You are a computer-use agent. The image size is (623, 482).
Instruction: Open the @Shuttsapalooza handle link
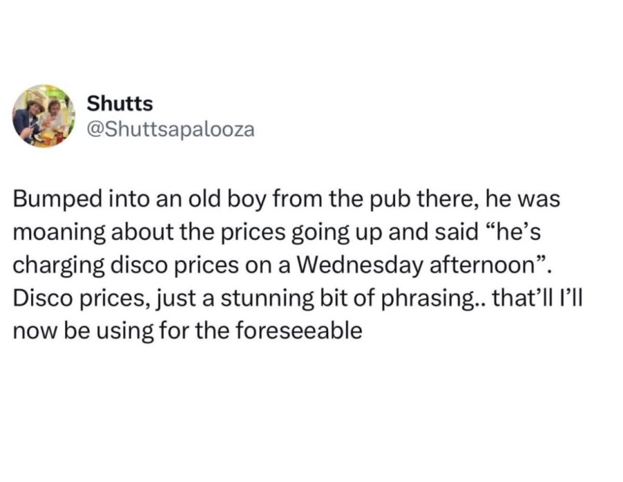pyautogui.click(x=170, y=129)
